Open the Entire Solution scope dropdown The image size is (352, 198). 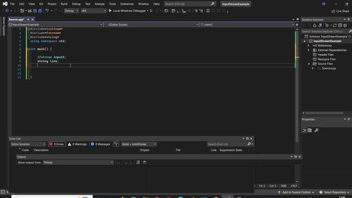[28, 144]
